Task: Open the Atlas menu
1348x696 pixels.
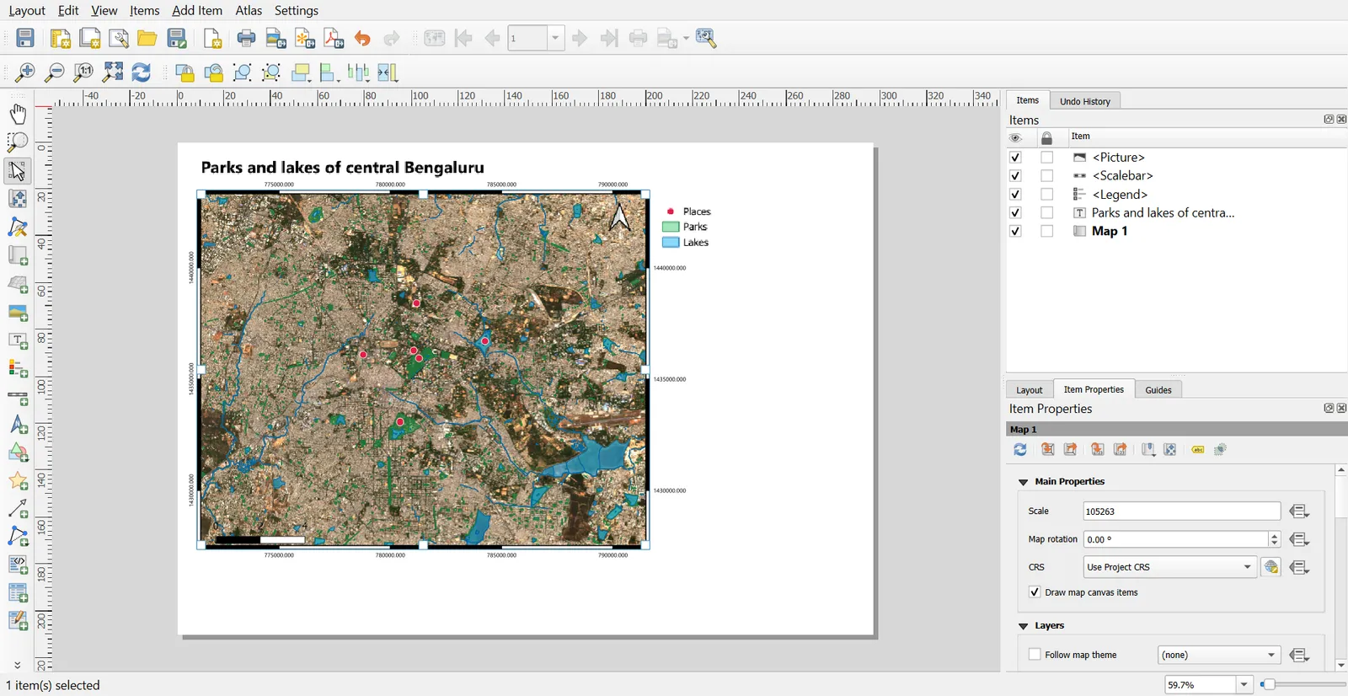Action: tap(249, 10)
